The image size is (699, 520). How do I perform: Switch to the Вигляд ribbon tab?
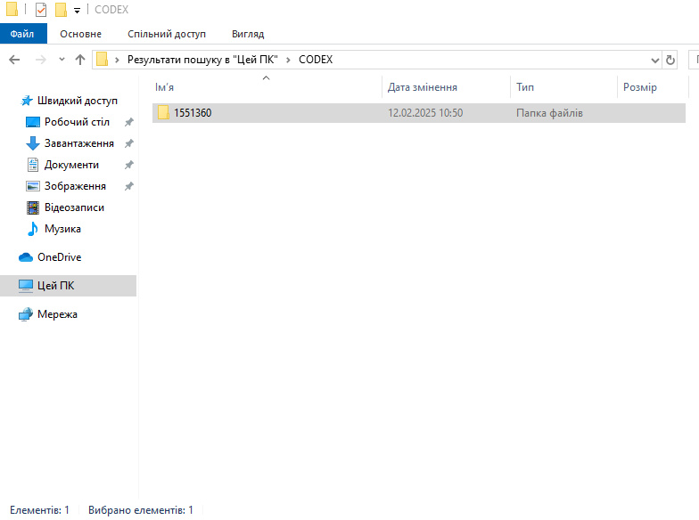click(x=248, y=34)
